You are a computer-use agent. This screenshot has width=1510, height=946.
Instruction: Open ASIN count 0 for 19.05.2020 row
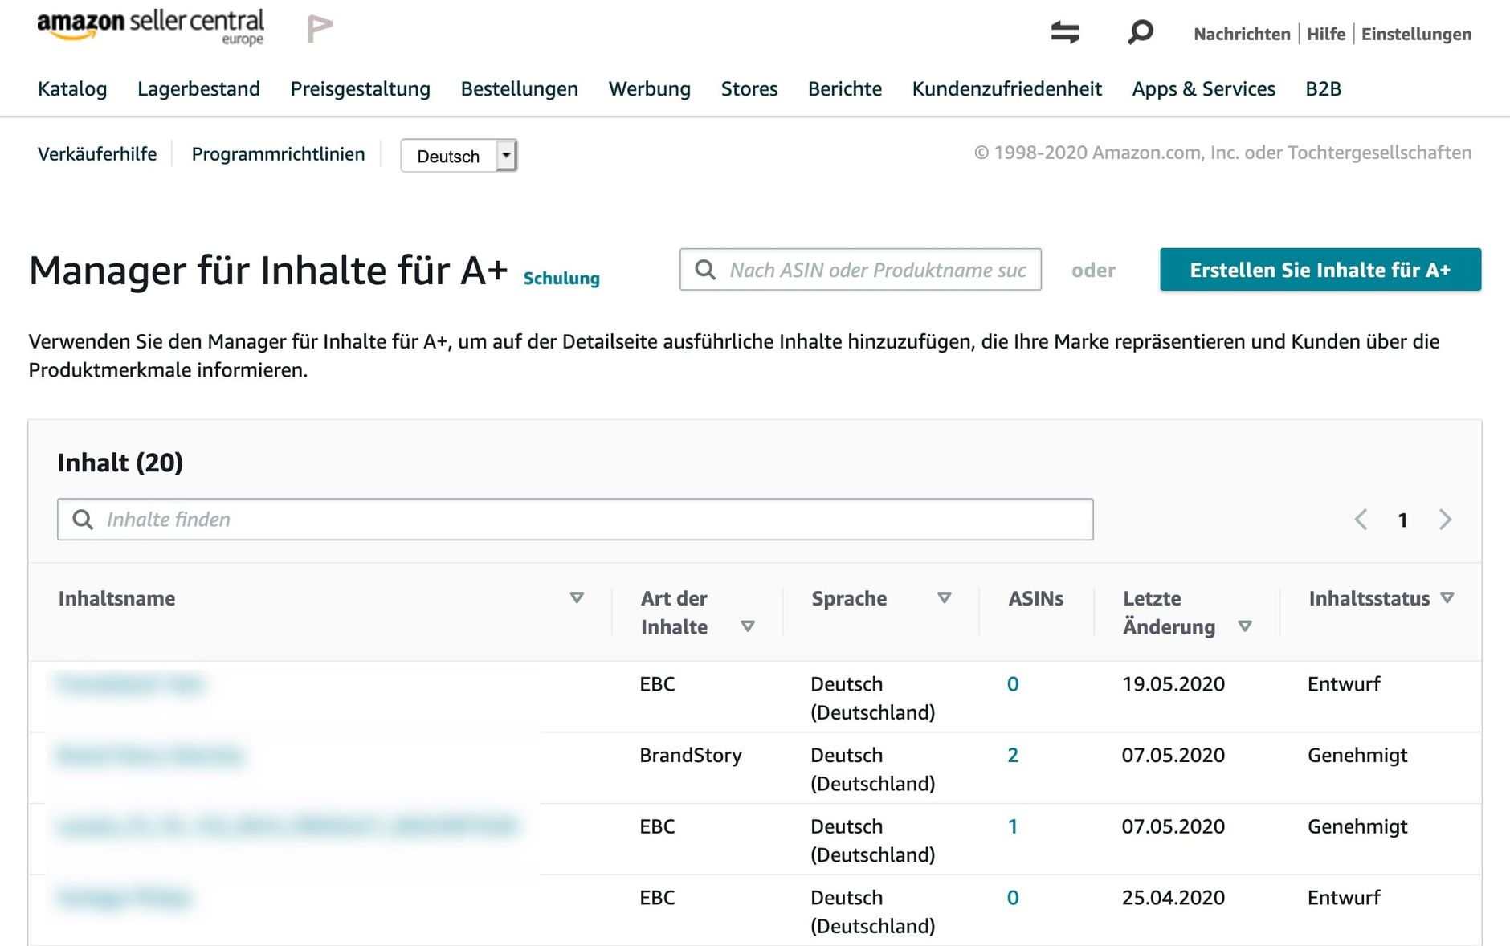coord(1013,684)
